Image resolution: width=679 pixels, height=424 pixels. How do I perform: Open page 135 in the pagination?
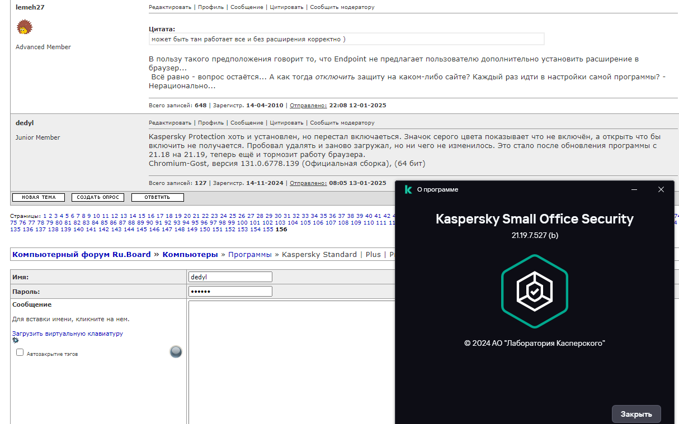pos(16,229)
